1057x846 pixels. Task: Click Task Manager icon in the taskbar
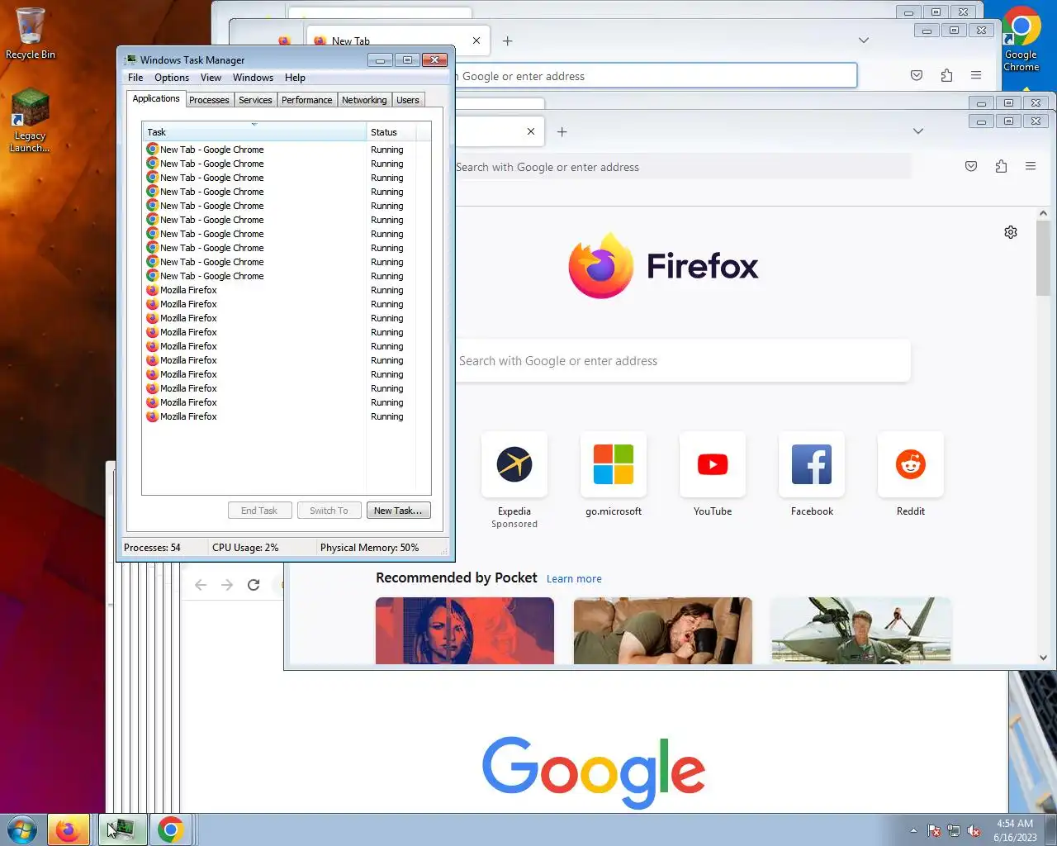(122, 829)
